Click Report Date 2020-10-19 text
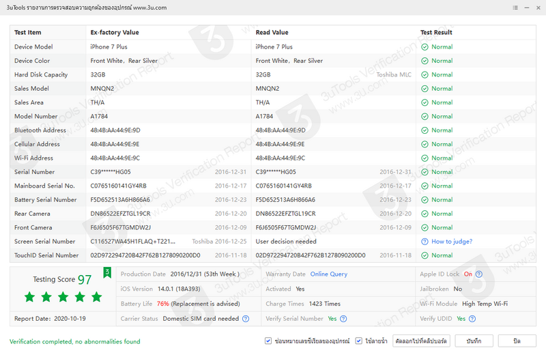 coord(50,319)
